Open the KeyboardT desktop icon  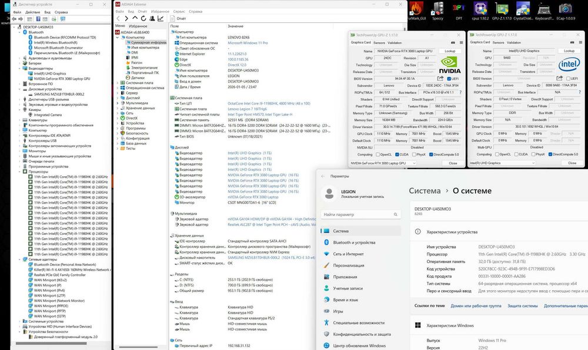click(544, 11)
